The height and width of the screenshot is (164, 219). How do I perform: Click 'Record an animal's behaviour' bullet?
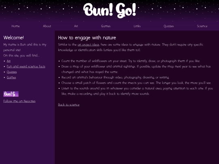pyautogui.click(x=115, y=77)
